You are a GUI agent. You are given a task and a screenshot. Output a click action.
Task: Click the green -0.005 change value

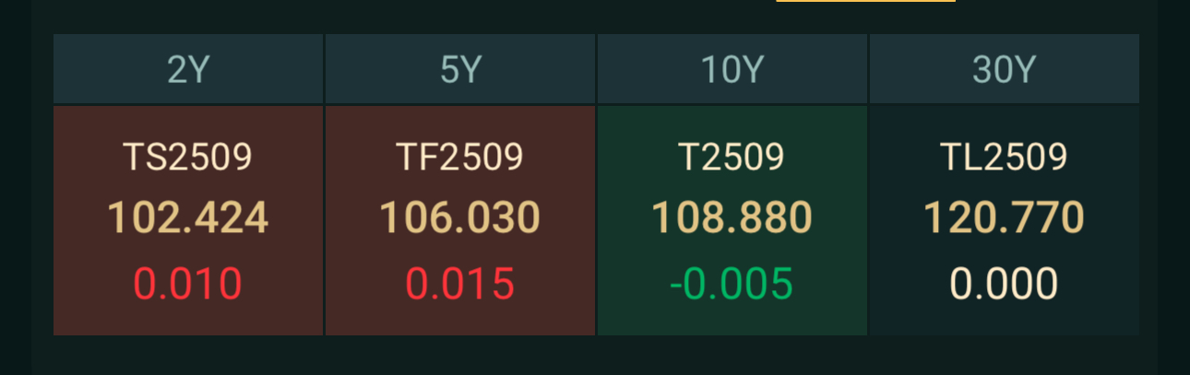pyautogui.click(x=732, y=284)
